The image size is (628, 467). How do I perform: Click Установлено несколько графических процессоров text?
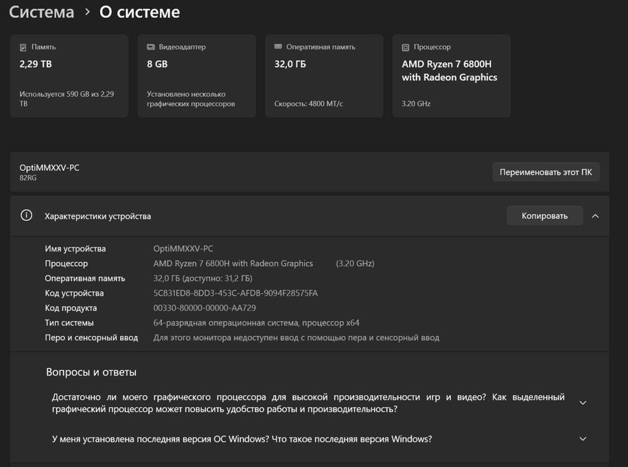coord(191,99)
